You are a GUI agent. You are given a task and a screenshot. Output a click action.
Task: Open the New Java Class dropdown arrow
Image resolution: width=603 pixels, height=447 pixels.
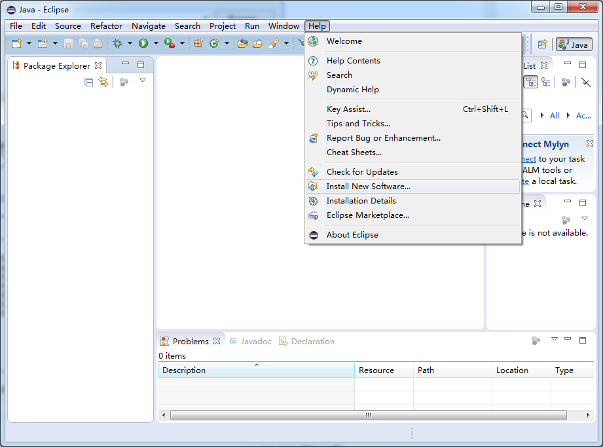click(x=227, y=43)
